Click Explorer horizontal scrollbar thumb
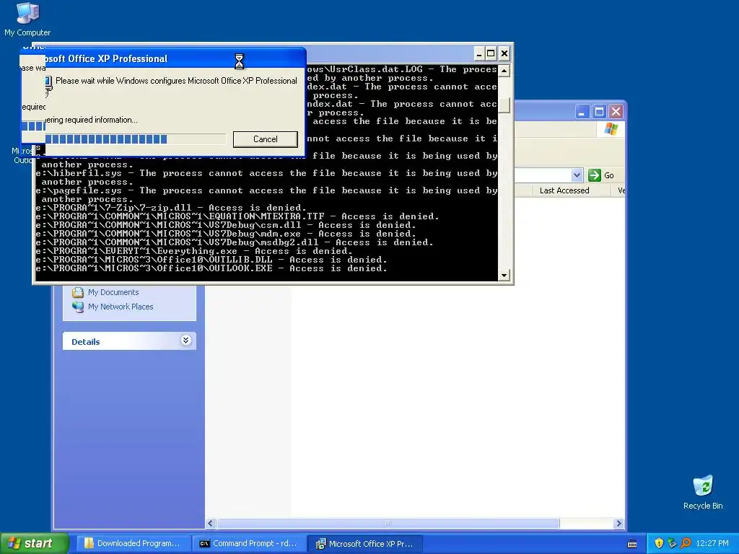The width and height of the screenshot is (739, 554). coord(388,524)
